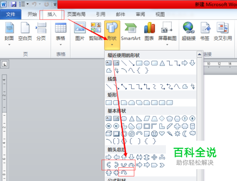
Task: Click the Redo icon in quick access toolbar
Action: (x=46, y=4)
